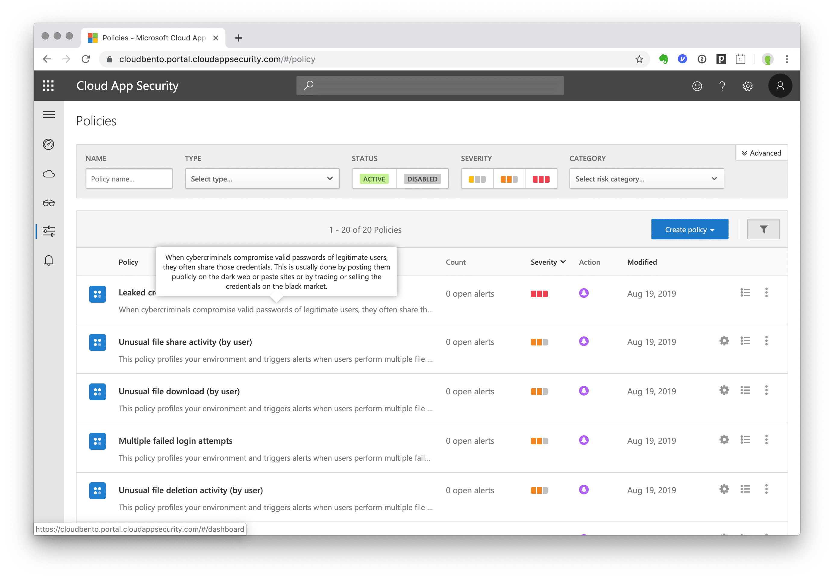834x580 pixels.
Task: Open Chrome's three-dot menu
Action: [x=786, y=59]
